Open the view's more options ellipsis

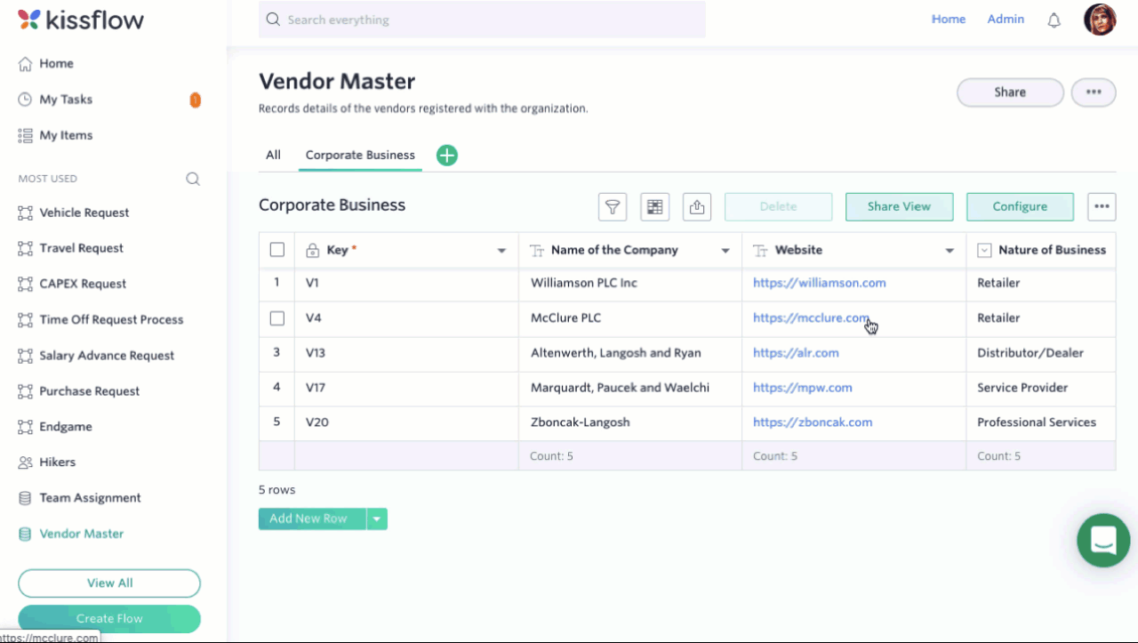pos(1102,206)
